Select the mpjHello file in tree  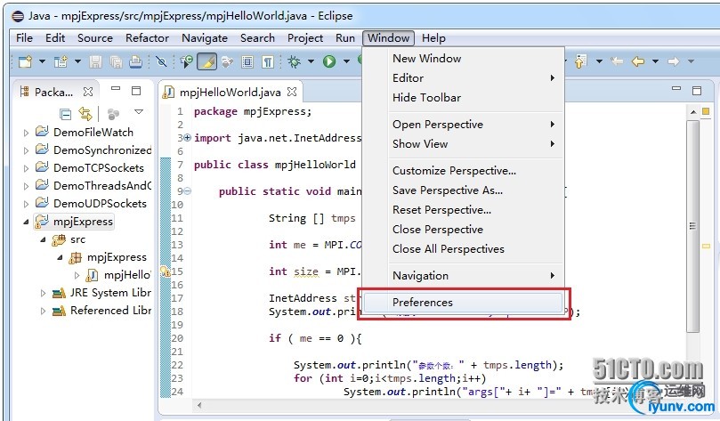pyautogui.click(x=127, y=275)
